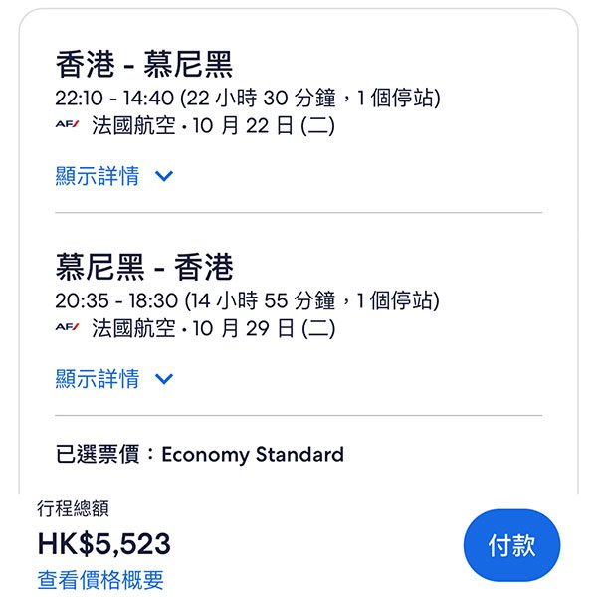Click the 行程總額 label
Screen dimensions: 597x597
click(73, 509)
